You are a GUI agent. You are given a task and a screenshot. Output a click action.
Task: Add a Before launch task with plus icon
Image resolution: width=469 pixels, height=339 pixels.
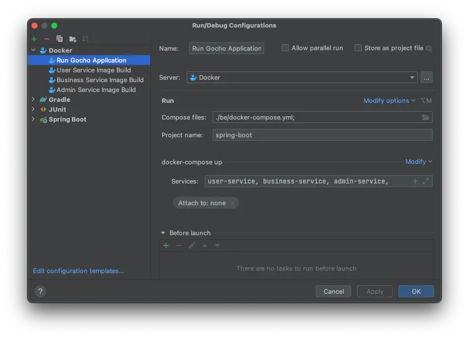[166, 246]
